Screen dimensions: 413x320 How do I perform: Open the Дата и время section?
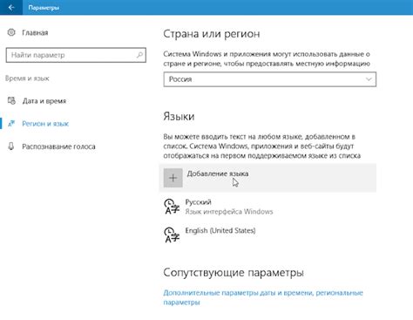coord(44,101)
